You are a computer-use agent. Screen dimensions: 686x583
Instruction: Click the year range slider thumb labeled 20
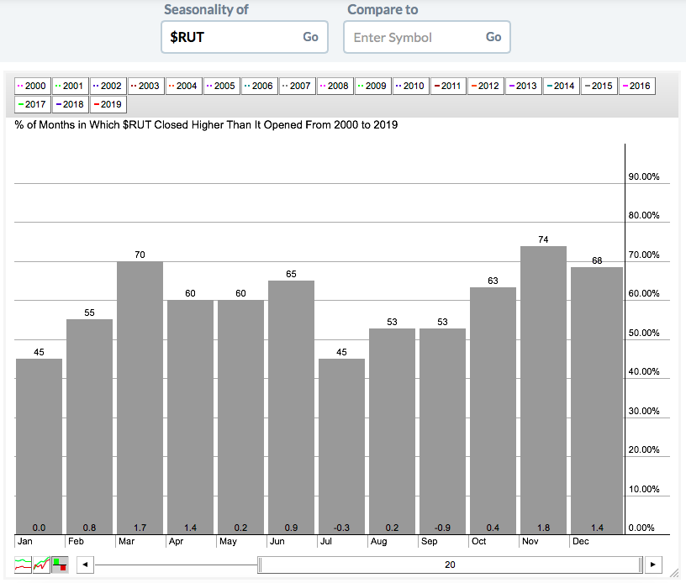point(450,565)
